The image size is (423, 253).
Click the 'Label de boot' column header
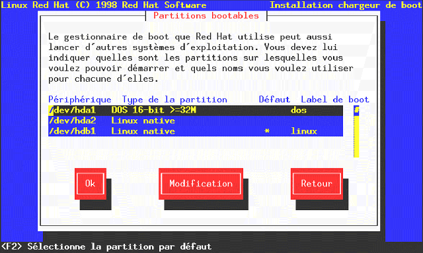tap(335, 99)
